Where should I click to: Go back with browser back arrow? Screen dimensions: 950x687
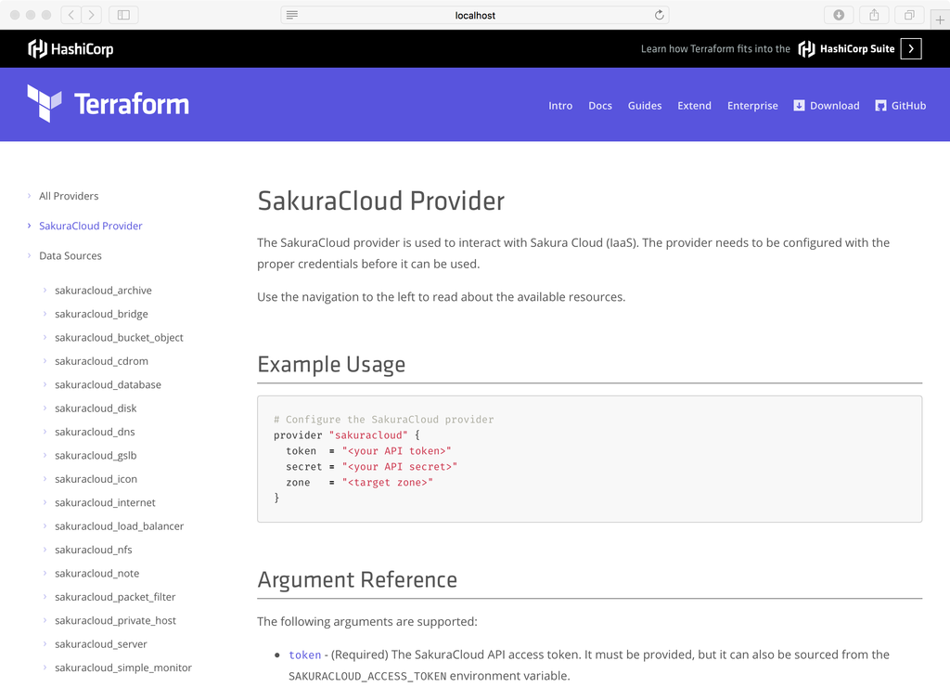click(71, 15)
